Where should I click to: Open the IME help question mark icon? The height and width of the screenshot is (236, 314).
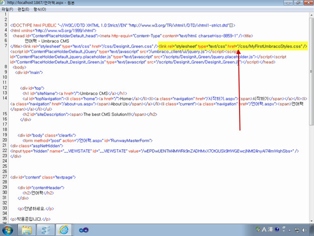click(x=277, y=229)
